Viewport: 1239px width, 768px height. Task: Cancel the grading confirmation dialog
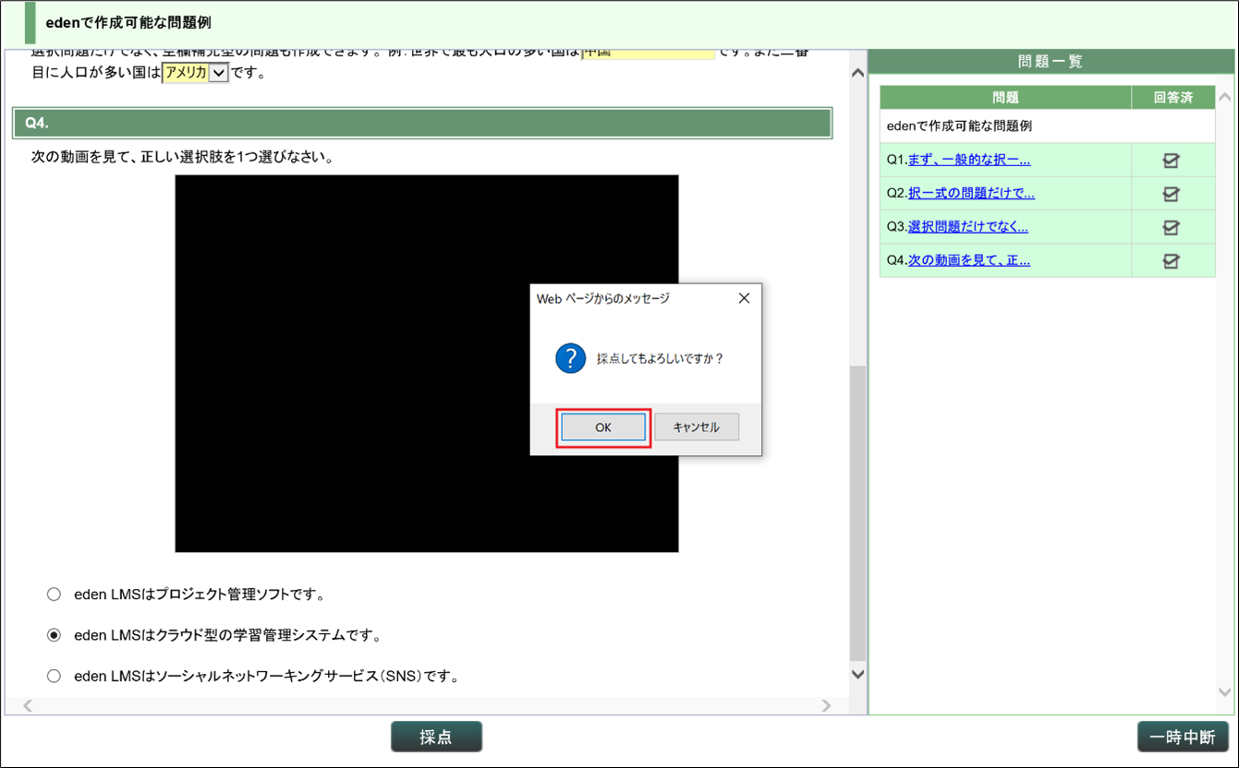point(697,427)
